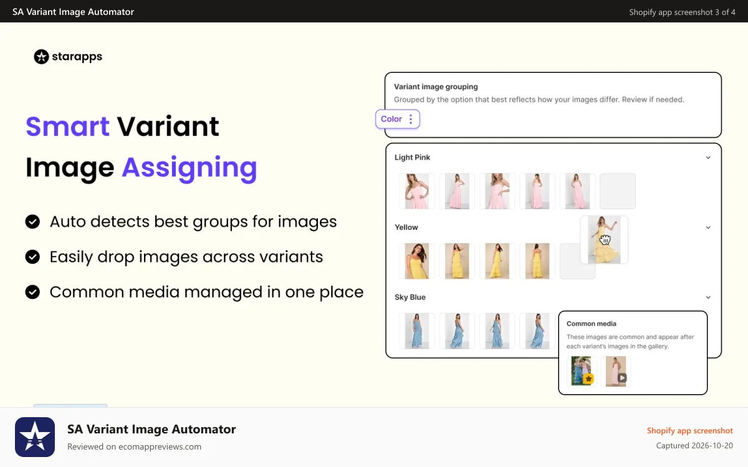The image size is (748, 467).
Task: Click the 'Yellow' group label
Action: click(x=406, y=227)
